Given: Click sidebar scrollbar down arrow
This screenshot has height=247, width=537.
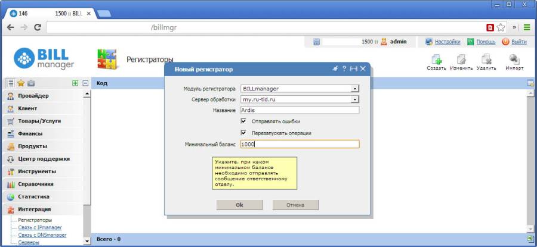Looking at the screenshot, I should (87, 242).
